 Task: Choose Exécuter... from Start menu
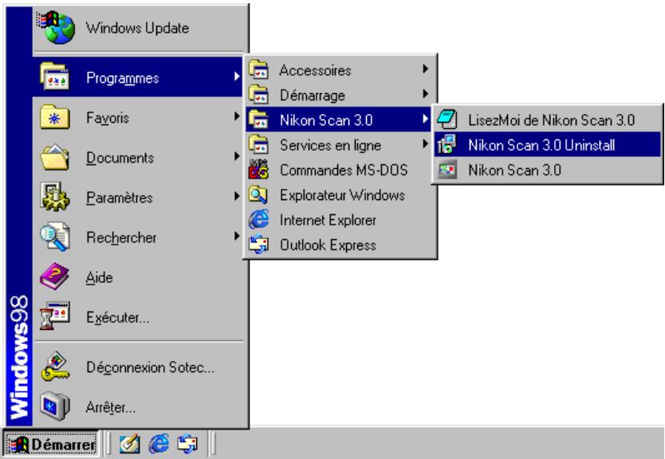coord(140,316)
